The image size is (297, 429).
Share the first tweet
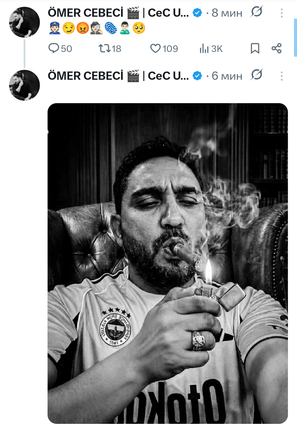pos(276,49)
